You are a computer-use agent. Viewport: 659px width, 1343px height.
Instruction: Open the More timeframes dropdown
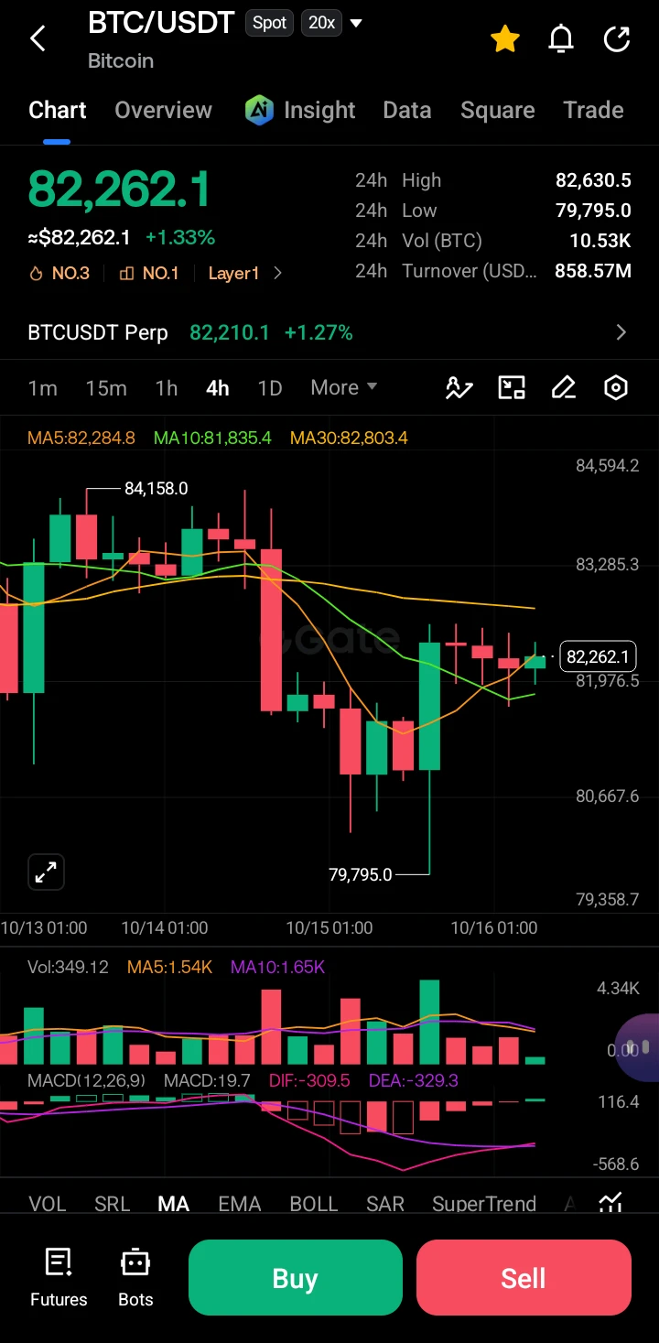[x=343, y=387]
